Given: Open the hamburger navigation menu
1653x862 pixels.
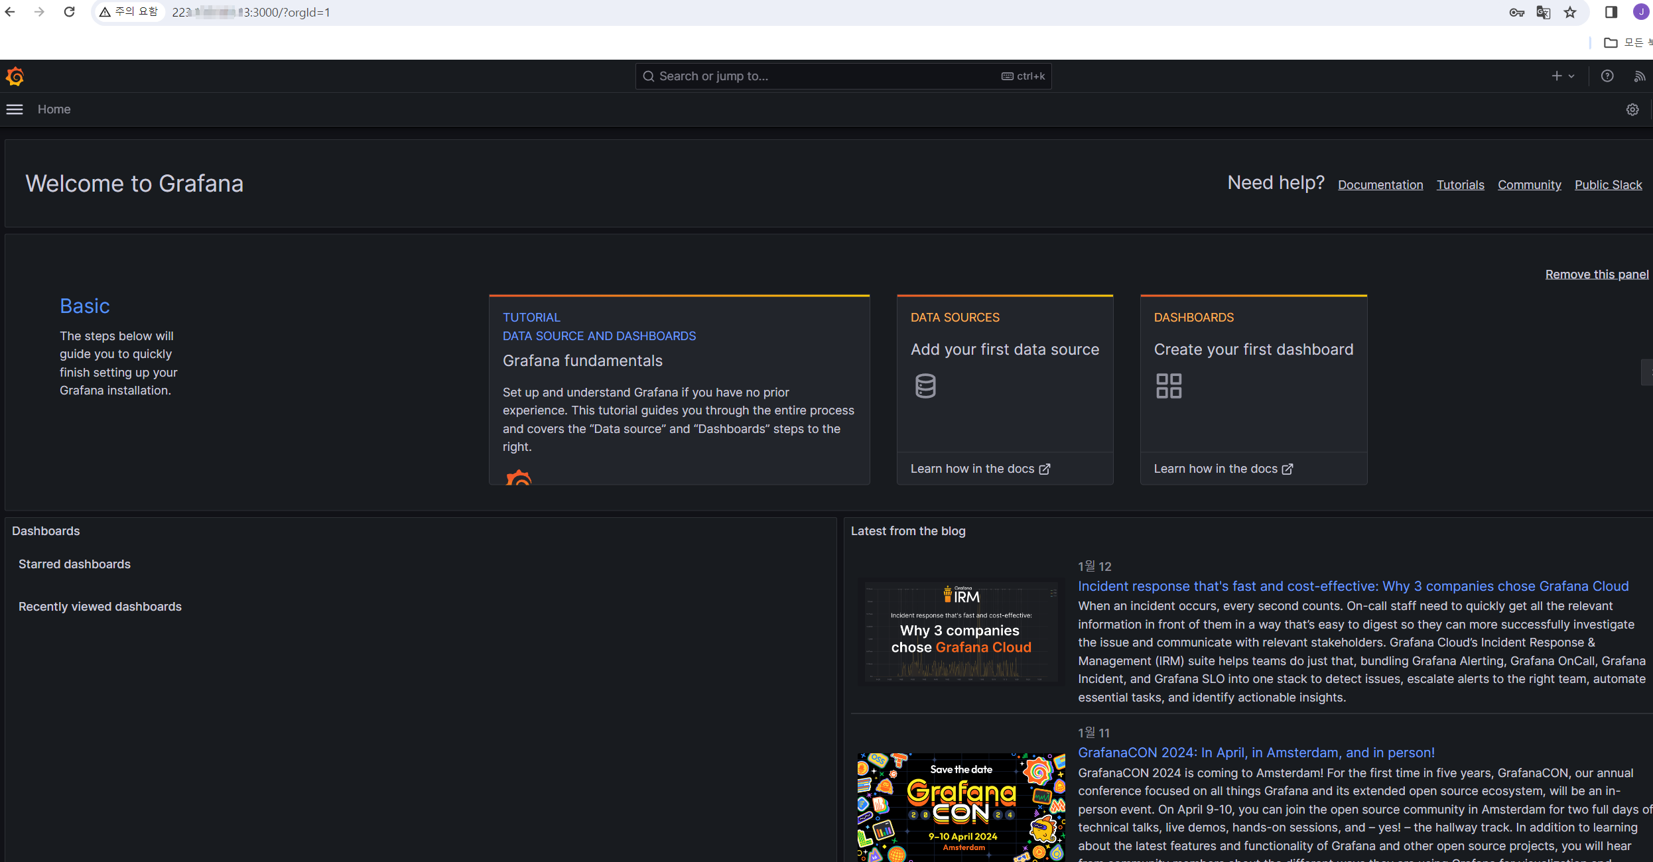Looking at the screenshot, I should point(15,109).
